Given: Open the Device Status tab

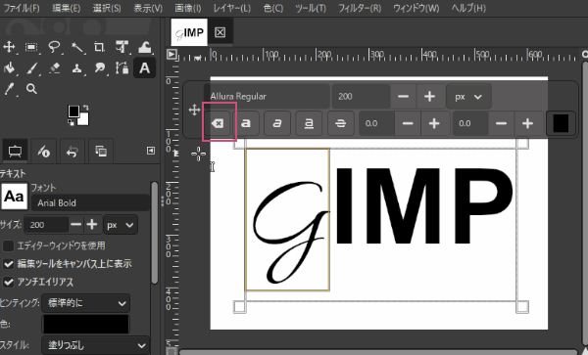Looking at the screenshot, I should [x=44, y=151].
